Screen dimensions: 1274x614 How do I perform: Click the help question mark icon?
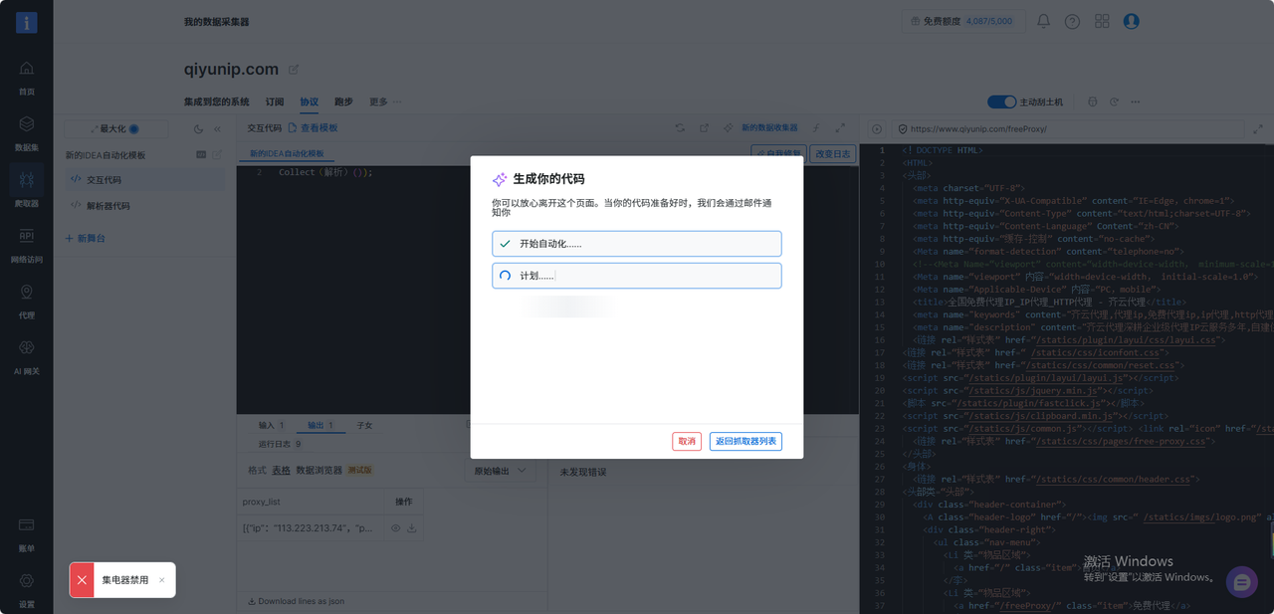click(1072, 21)
